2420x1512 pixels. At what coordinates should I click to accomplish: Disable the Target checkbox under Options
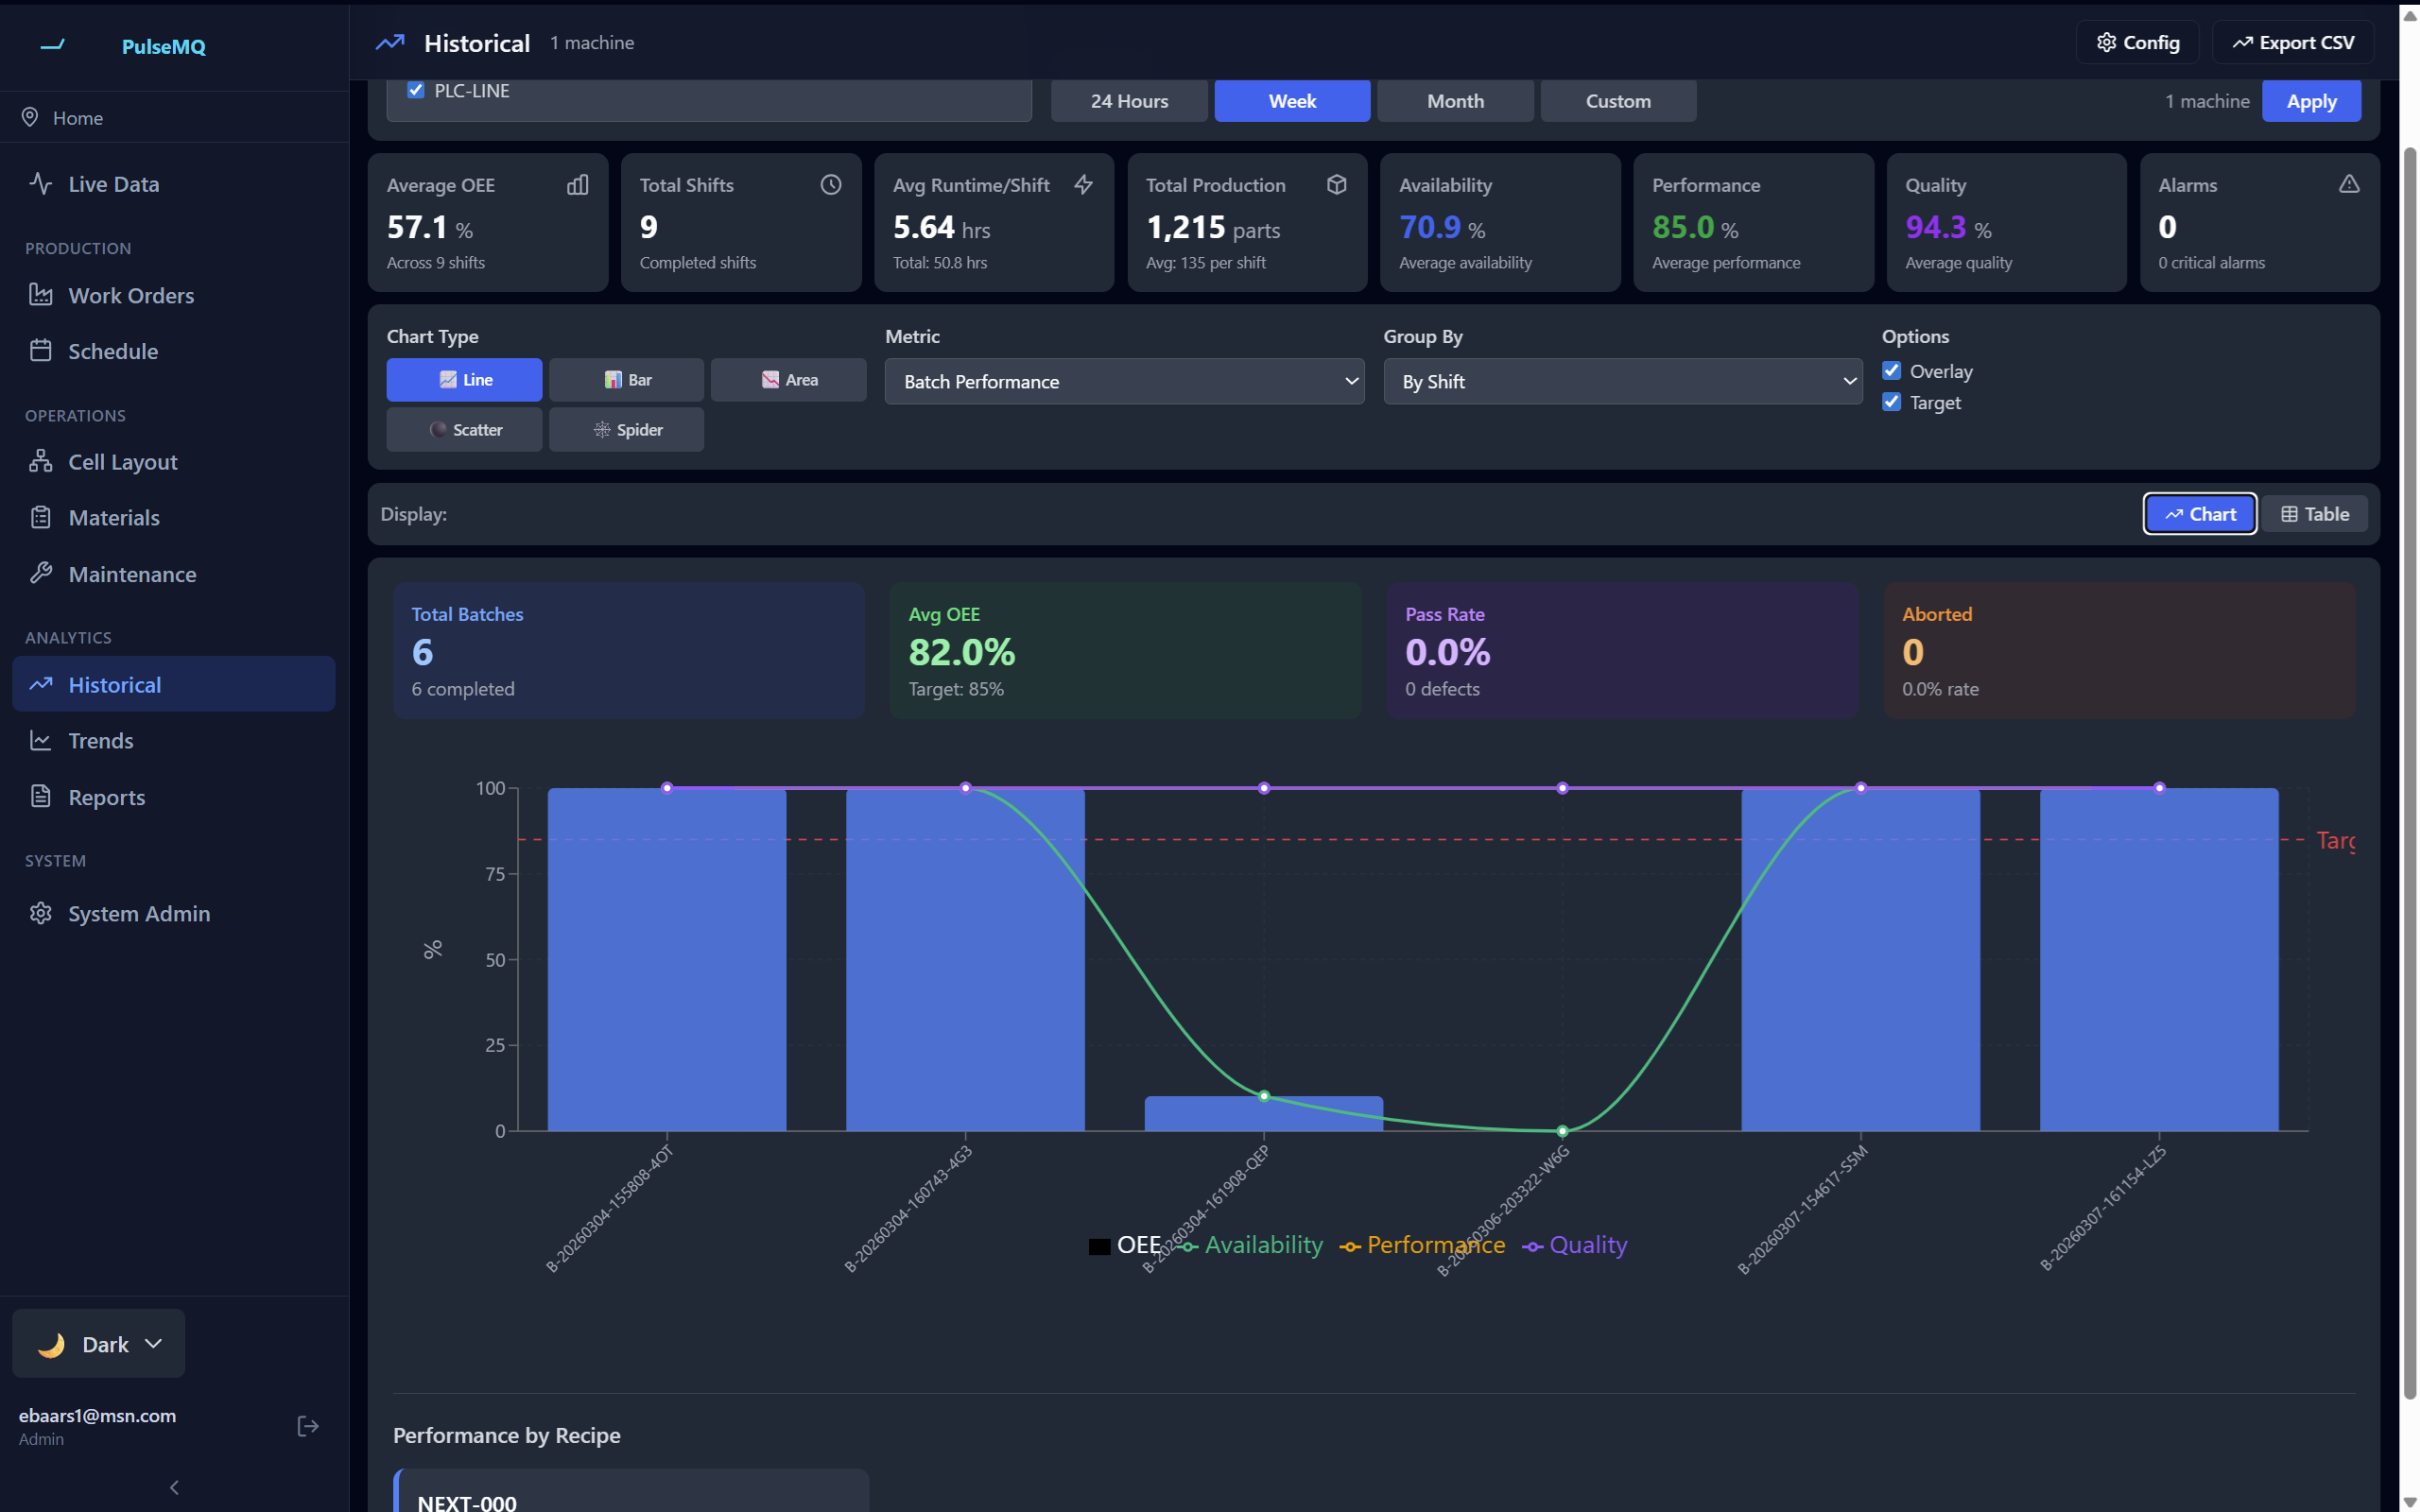coord(1891,401)
